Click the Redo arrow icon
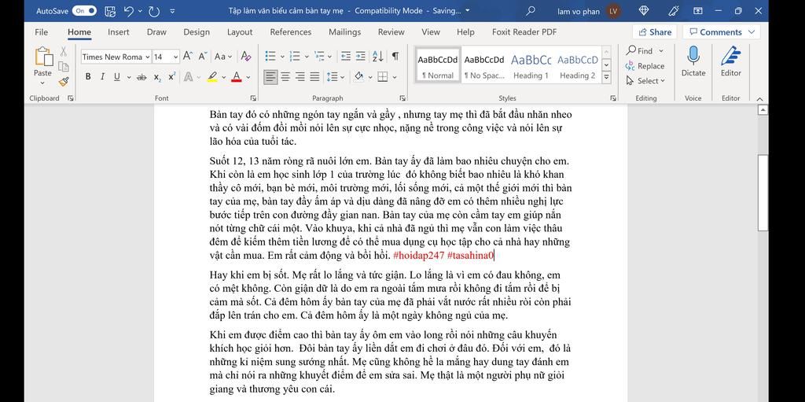Screen dimensions: 805x402 pos(153,11)
